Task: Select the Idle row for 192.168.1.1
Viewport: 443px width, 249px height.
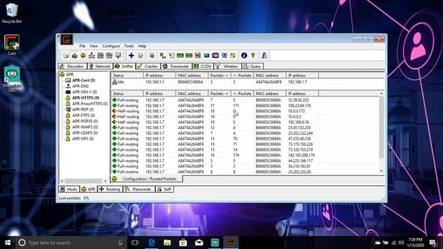Action: click(215, 82)
